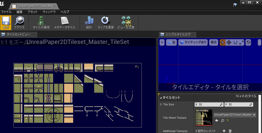Open the UnrealPaper2DTileset_Master texture dropdown
The height and width of the screenshot is (133, 262).
pyautogui.click(x=235, y=115)
